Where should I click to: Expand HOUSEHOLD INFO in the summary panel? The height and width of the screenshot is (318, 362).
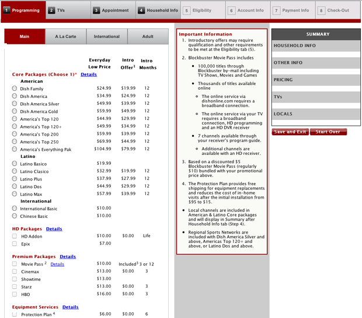316,45
